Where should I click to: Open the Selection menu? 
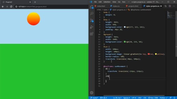pos(107,2)
